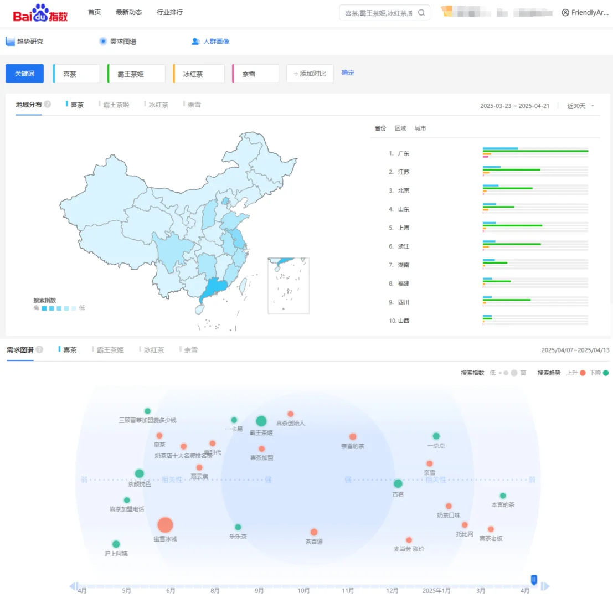Screen dimensions: 613x598
Task: Click the 人群画像 people icon
Action: pos(195,42)
